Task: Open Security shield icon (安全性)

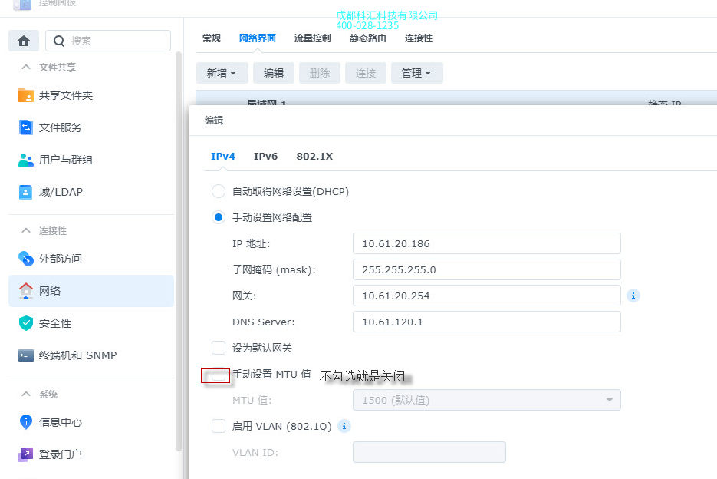Action: point(25,323)
